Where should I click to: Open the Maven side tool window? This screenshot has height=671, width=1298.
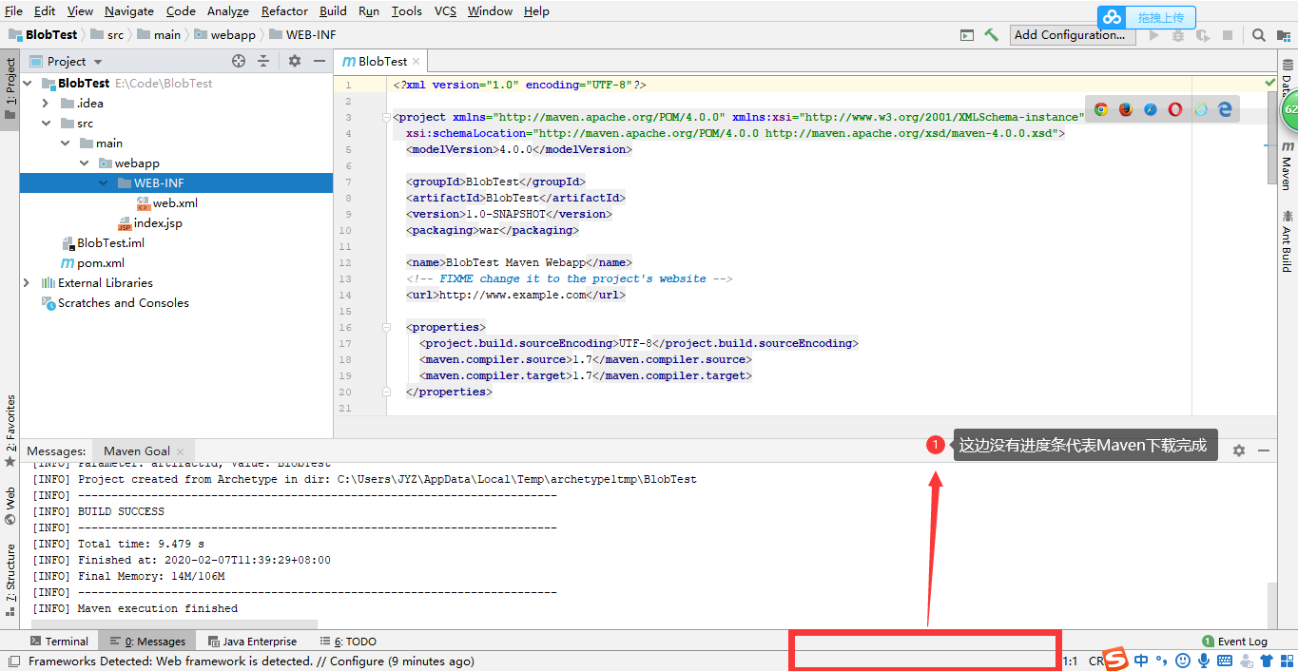pyautogui.click(x=1288, y=165)
